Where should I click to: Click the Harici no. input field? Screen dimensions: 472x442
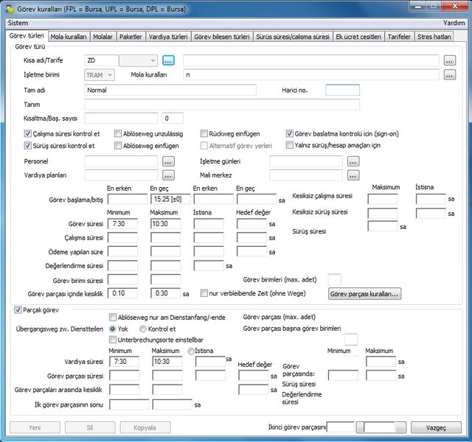[342, 90]
